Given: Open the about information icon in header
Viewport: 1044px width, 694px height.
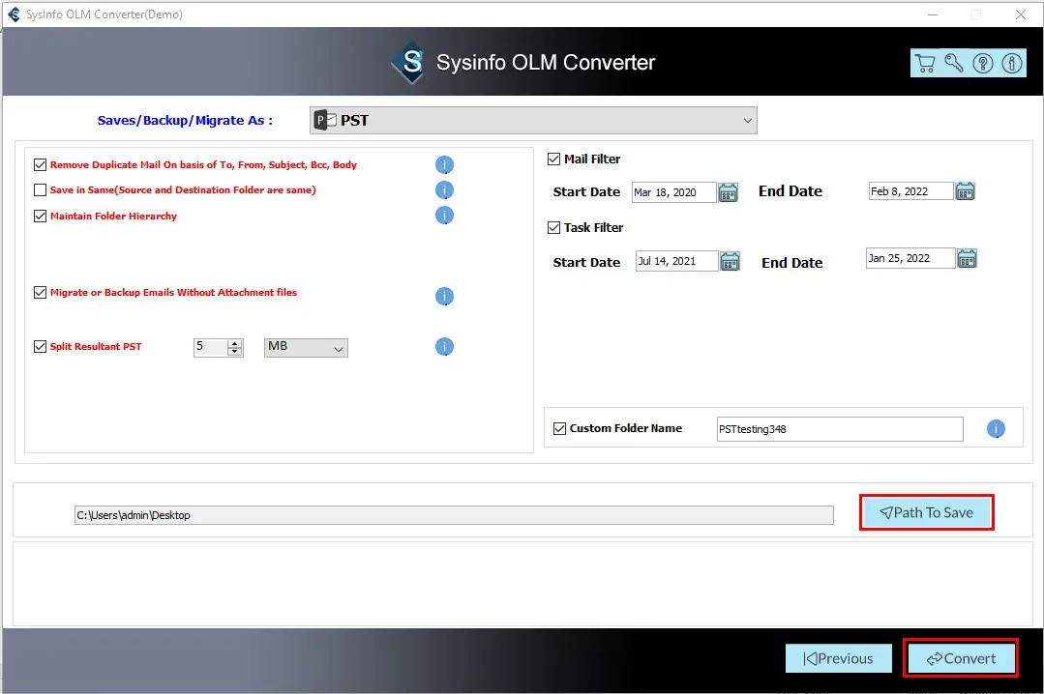Looking at the screenshot, I should tap(1012, 63).
